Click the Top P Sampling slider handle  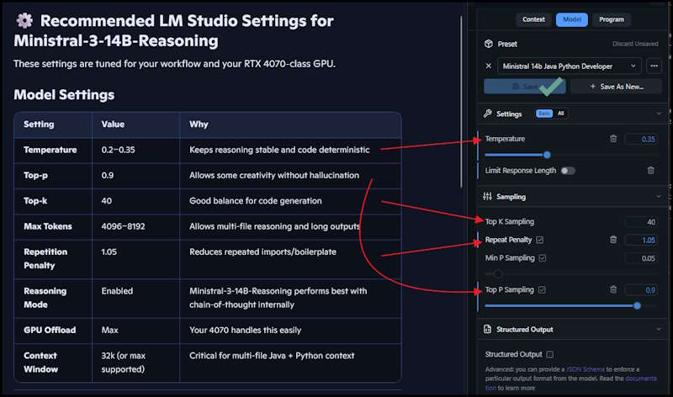pos(638,305)
